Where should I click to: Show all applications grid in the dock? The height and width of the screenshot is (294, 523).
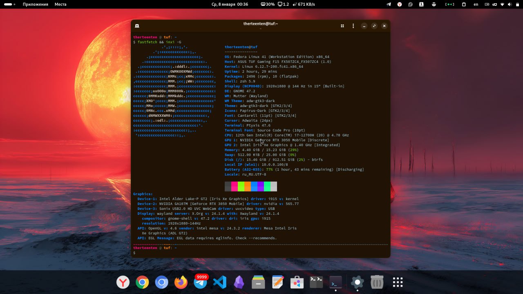(398, 282)
